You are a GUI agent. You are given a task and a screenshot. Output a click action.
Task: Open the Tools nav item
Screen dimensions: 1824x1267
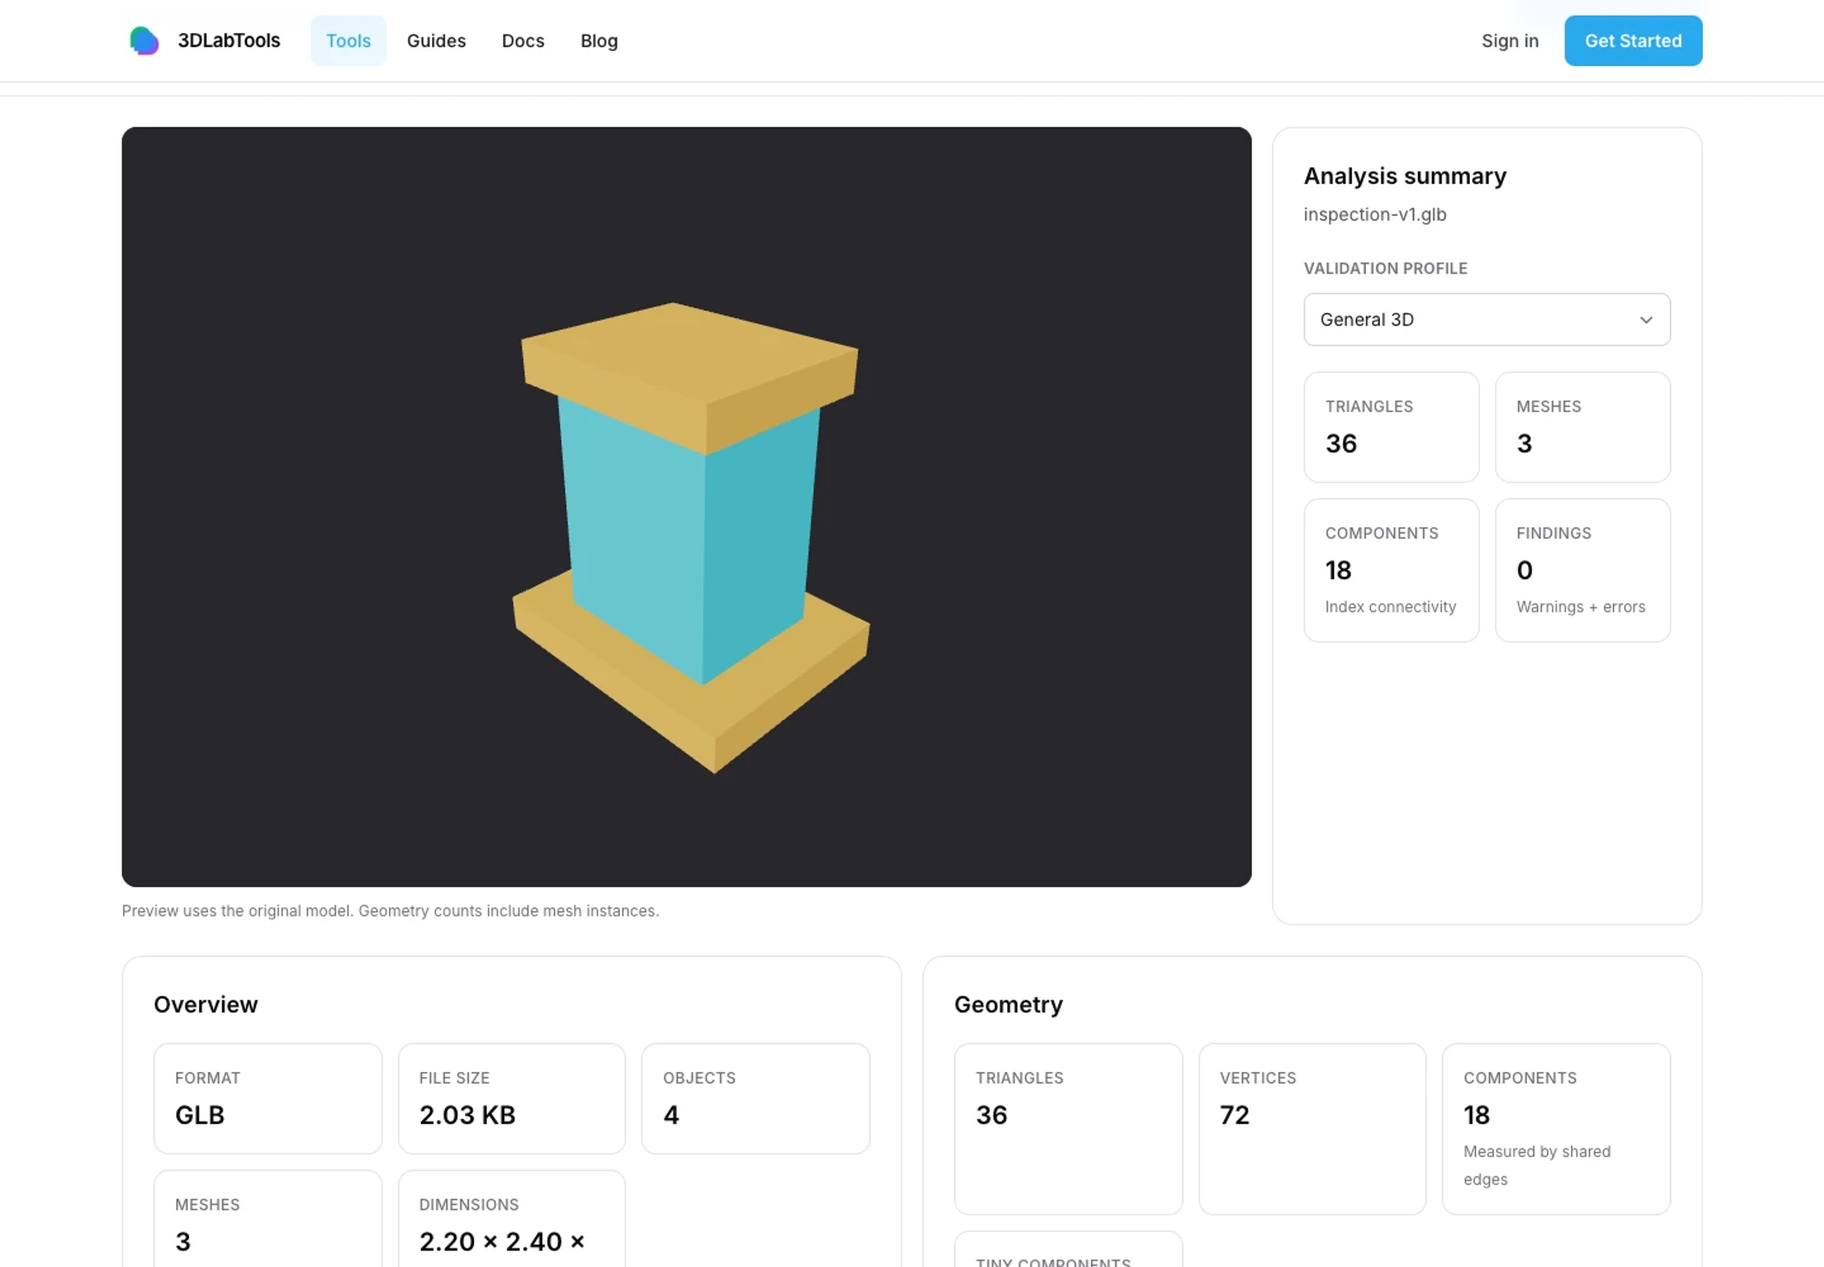[349, 40]
